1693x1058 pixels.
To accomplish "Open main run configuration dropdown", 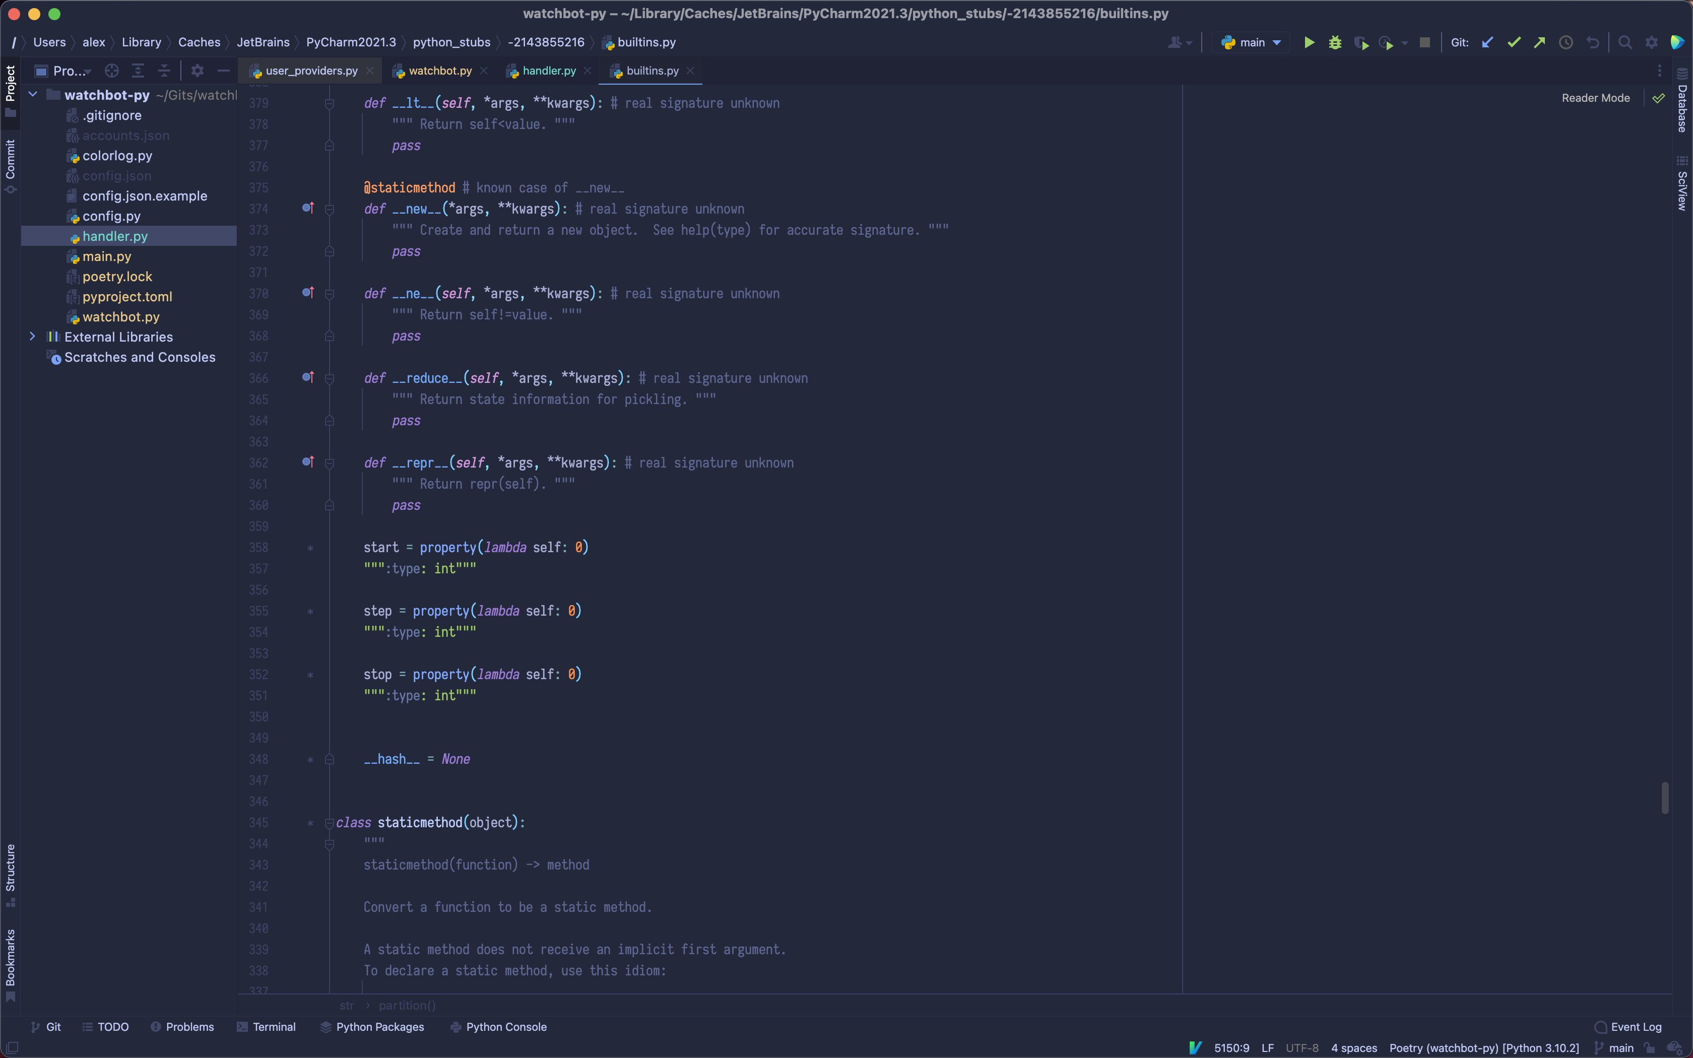I will (x=1252, y=43).
